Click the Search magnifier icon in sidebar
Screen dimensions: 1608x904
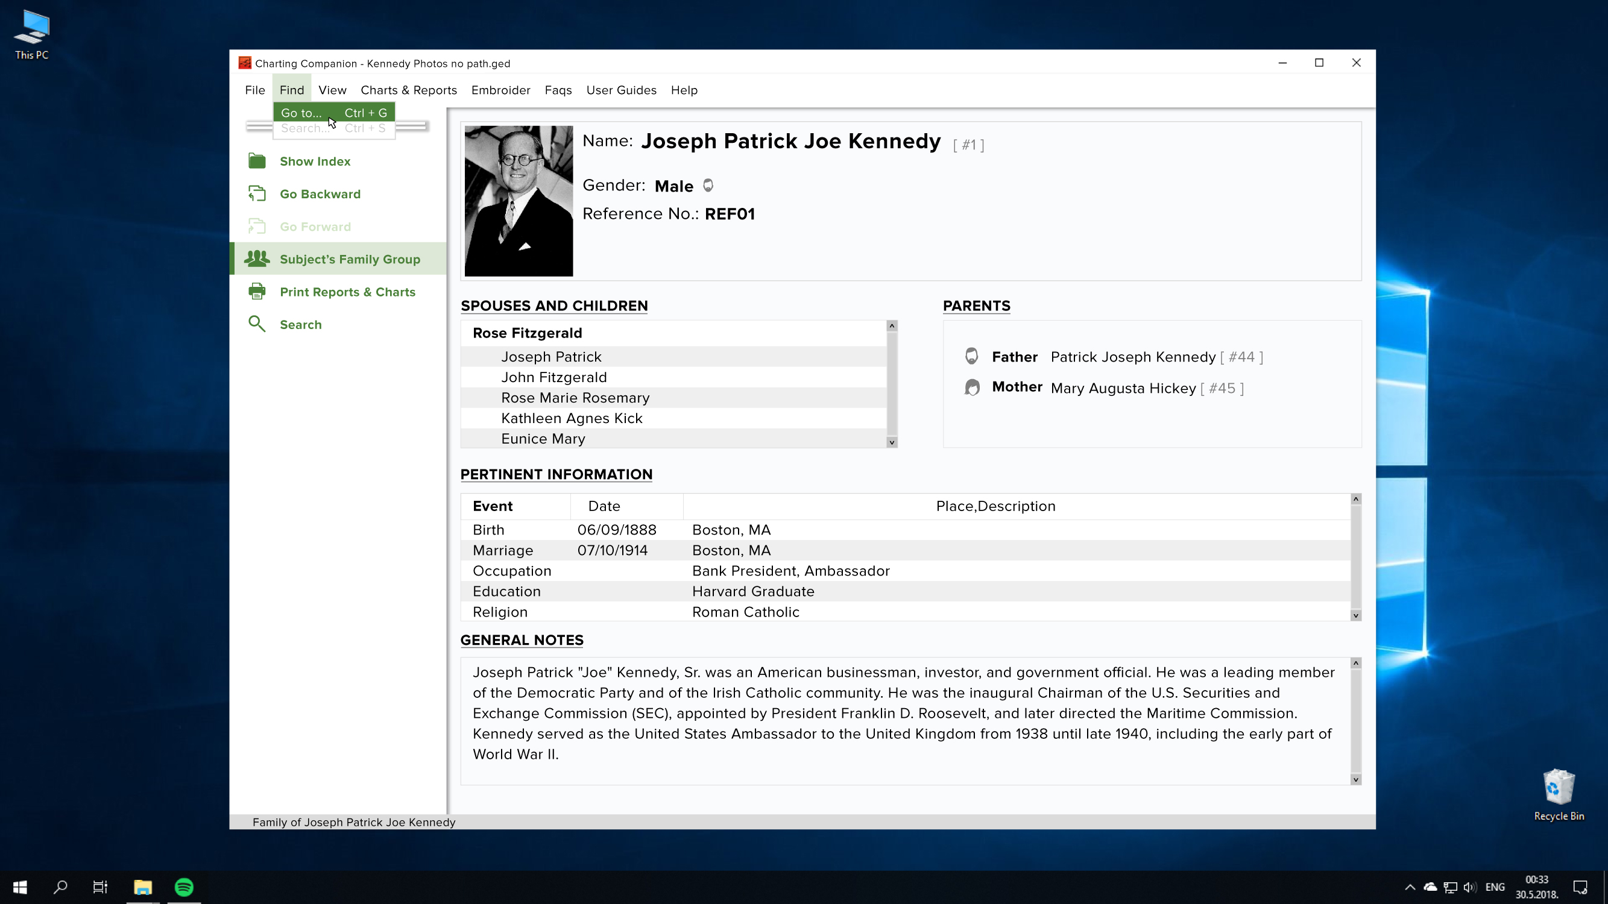(257, 324)
